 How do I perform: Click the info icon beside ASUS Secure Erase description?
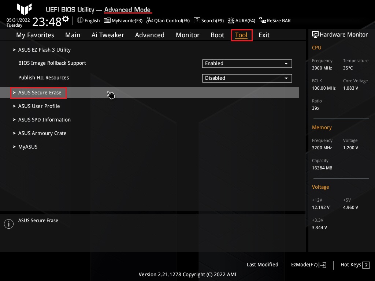pyautogui.click(x=9, y=224)
